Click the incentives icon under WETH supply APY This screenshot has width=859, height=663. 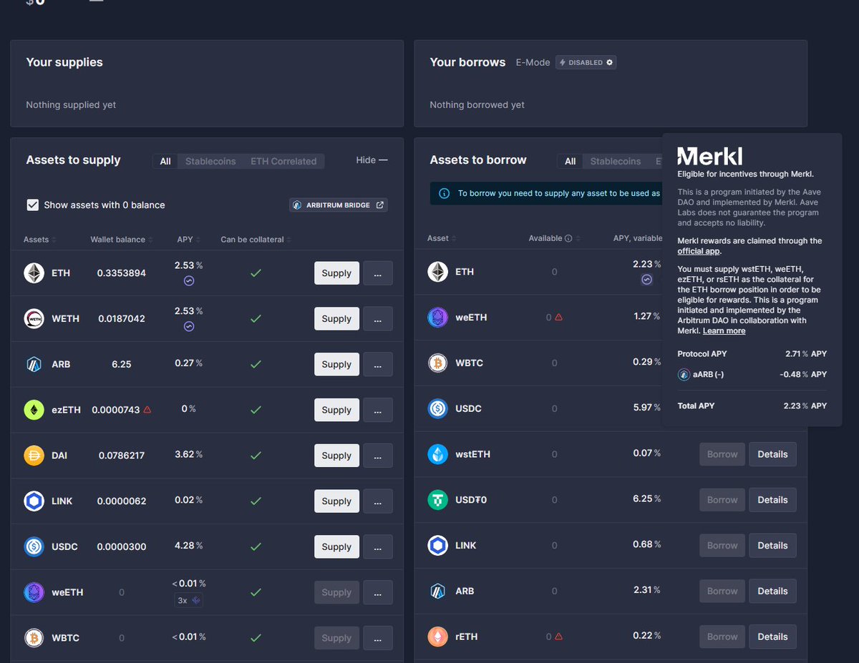click(x=189, y=327)
